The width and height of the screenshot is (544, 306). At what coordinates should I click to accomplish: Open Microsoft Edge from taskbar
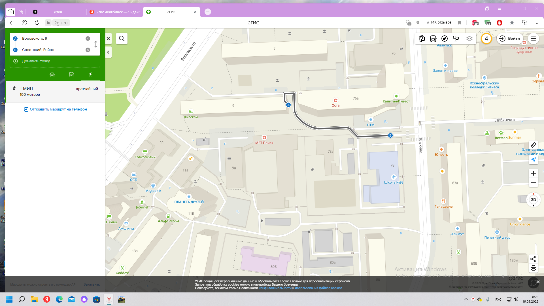click(x=59, y=299)
